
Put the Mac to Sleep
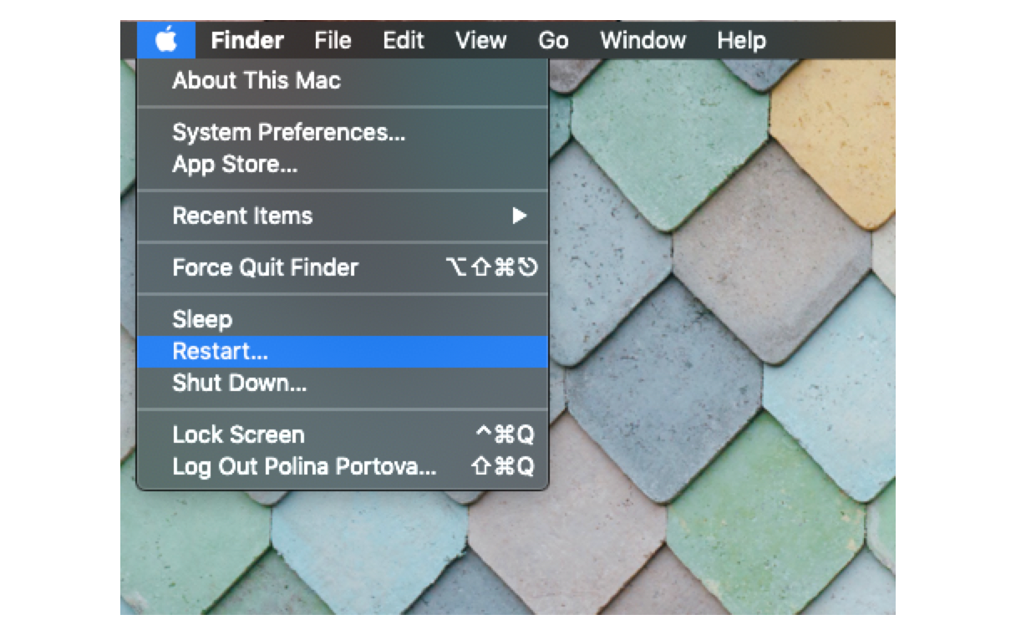[x=203, y=318]
